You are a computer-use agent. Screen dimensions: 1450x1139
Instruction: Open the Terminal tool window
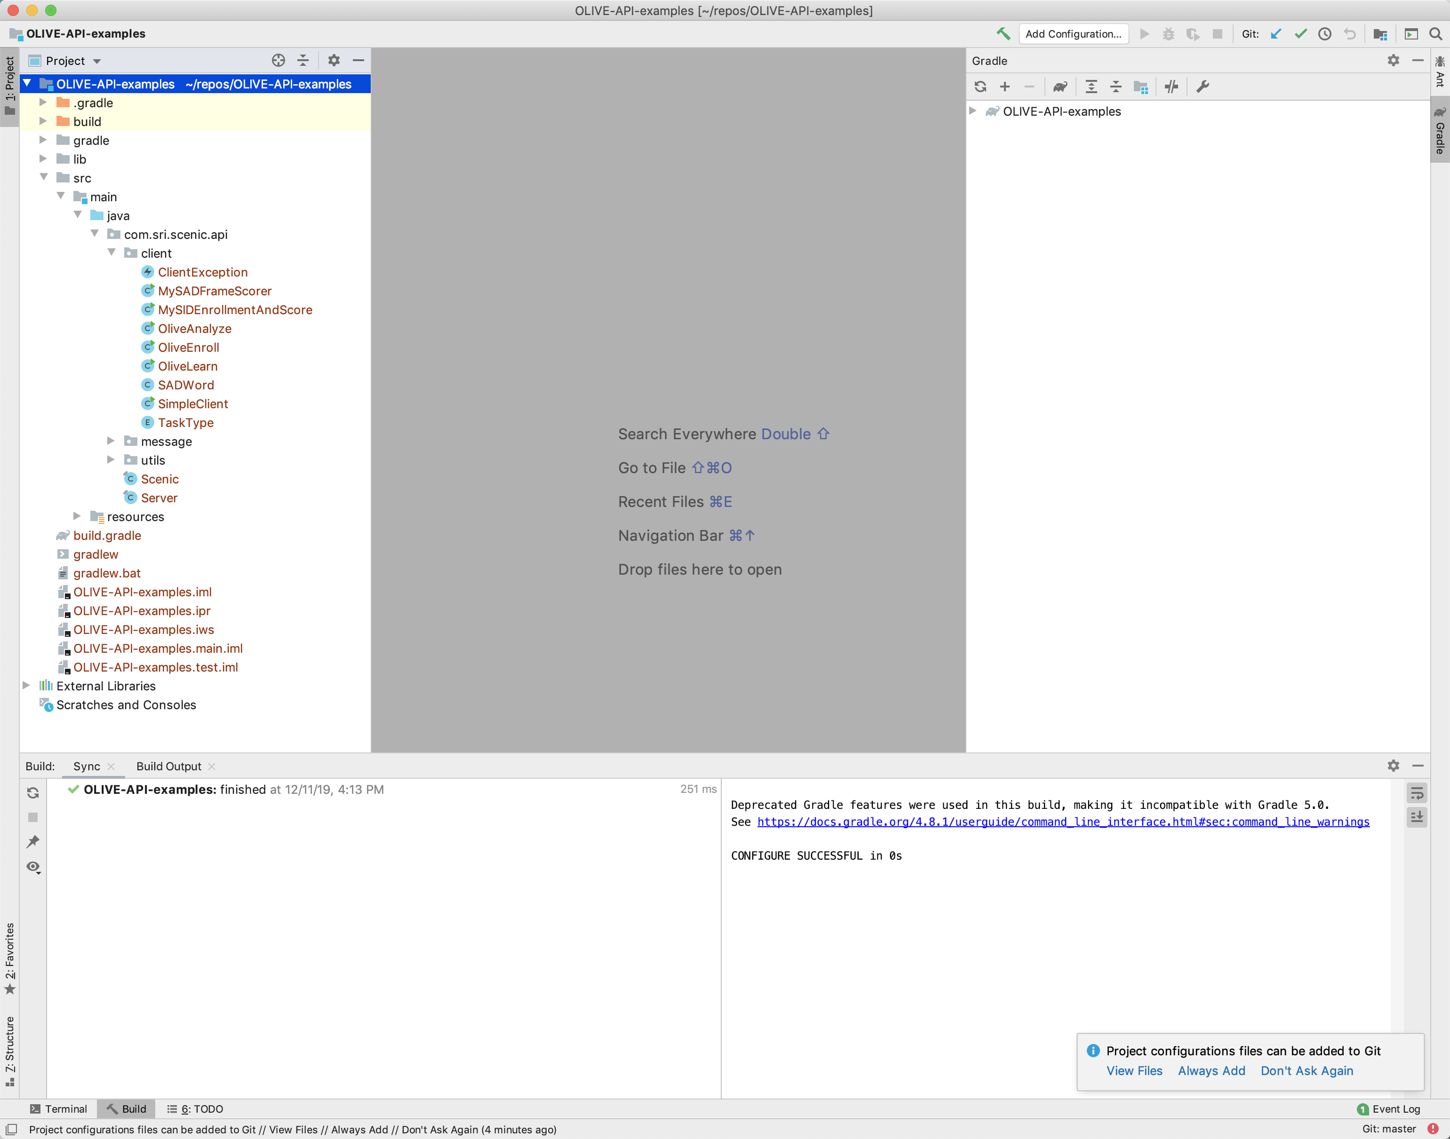coord(59,1109)
